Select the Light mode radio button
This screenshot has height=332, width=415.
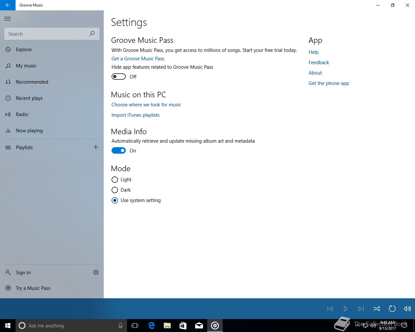[114, 180]
